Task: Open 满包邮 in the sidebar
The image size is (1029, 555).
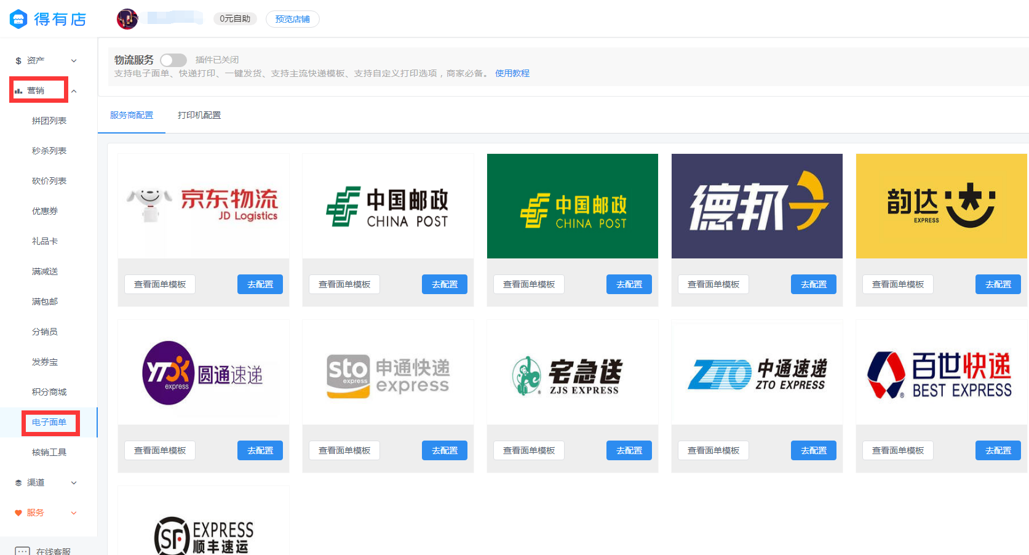Action: (45, 302)
